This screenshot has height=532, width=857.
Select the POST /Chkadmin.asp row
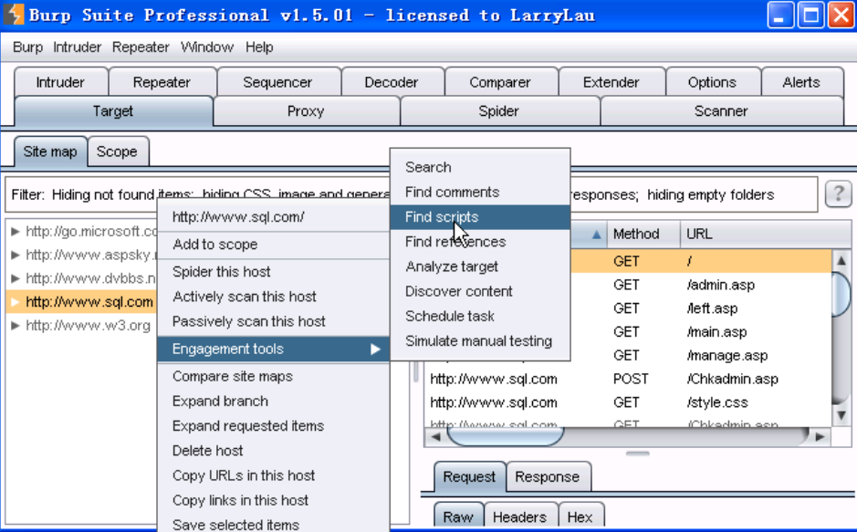[x=628, y=379]
